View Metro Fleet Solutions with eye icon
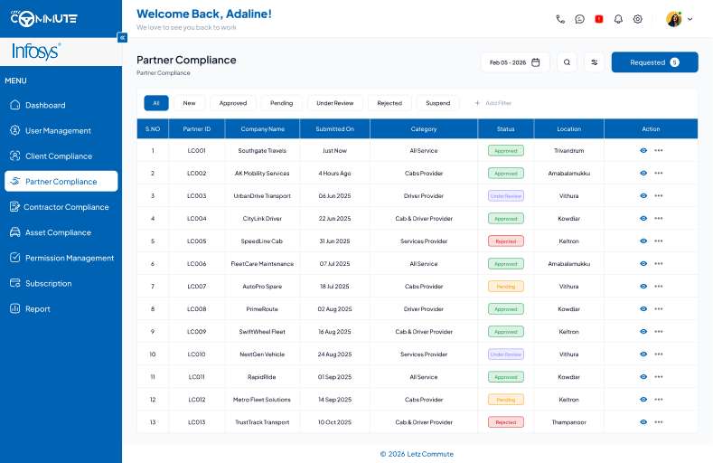The image size is (713, 463). coord(643,400)
